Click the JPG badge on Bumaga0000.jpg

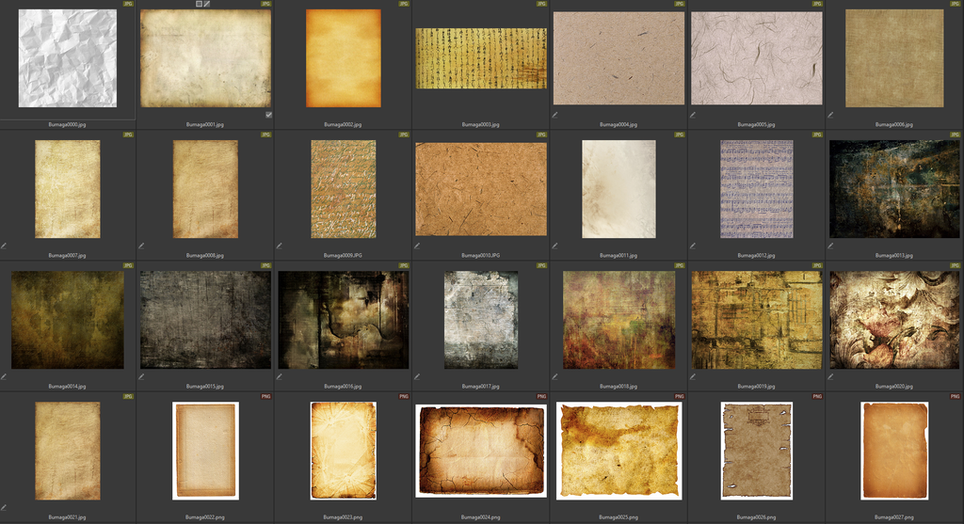tap(128, 4)
